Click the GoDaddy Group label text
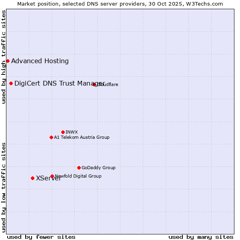 (x=98, y=168)
